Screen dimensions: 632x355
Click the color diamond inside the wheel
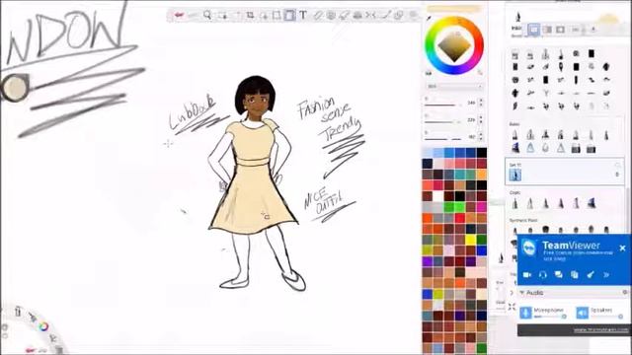pyautogui.click(x=454, y=46)
